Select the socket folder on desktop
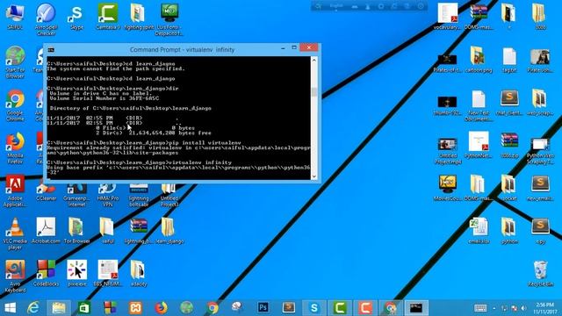The height and width of the screenshot is (316, 562). coord(509,188)
